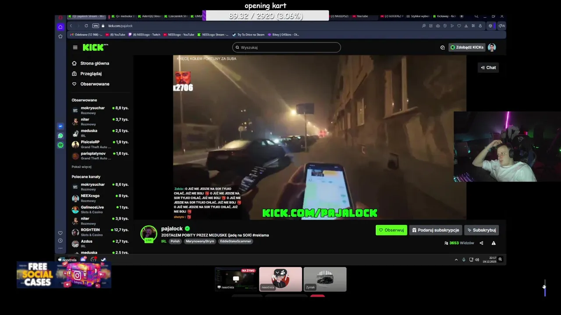Select the Polish language tag
This screenshot has height=315, width=561.
point(175,241)
